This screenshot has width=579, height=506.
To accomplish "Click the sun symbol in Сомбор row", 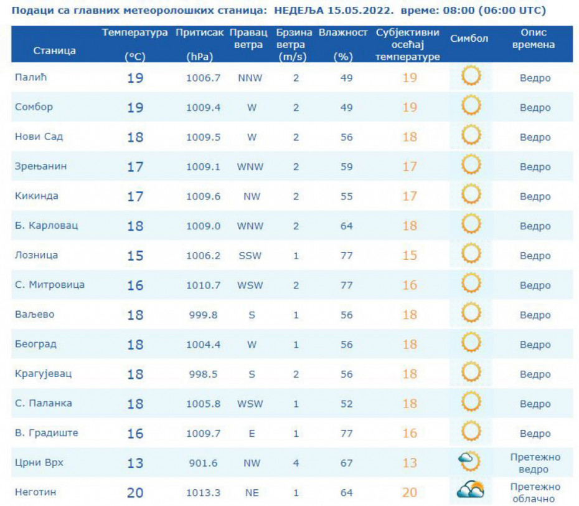I will point(471,105).
